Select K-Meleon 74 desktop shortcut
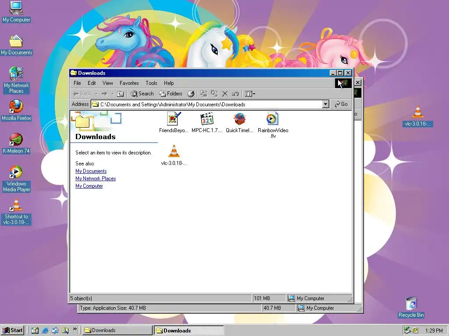This screenshot has height=336, width=449. point(16,143)
